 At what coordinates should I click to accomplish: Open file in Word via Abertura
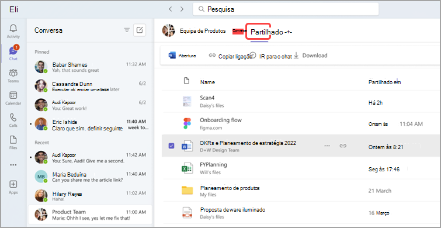[x=182, y=56]
